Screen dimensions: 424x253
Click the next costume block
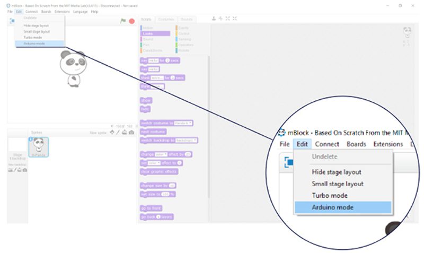[153, 132]
